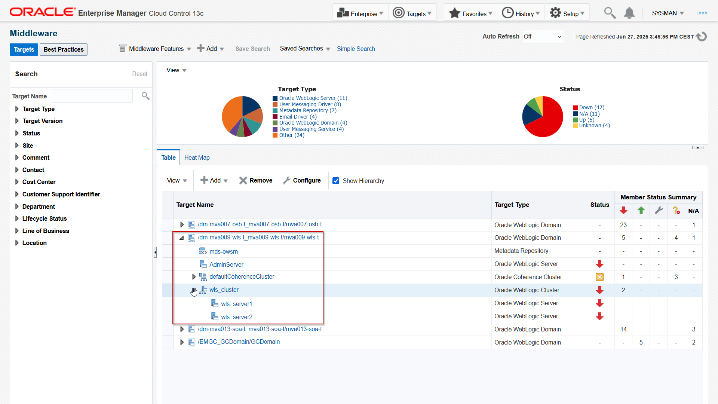
Task: Click the defaultCoherenceCluster warning status icon
Action: 599,277
